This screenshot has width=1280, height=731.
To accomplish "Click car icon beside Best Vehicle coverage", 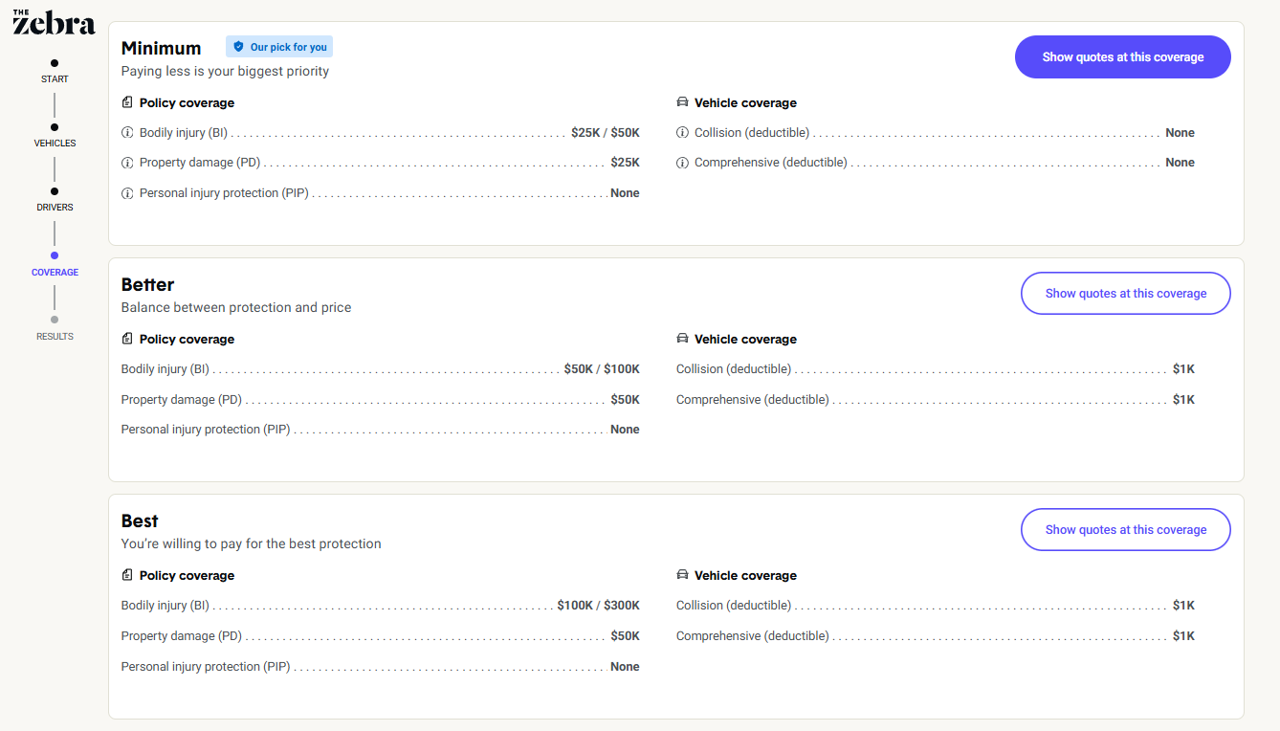I will point(682,575).
